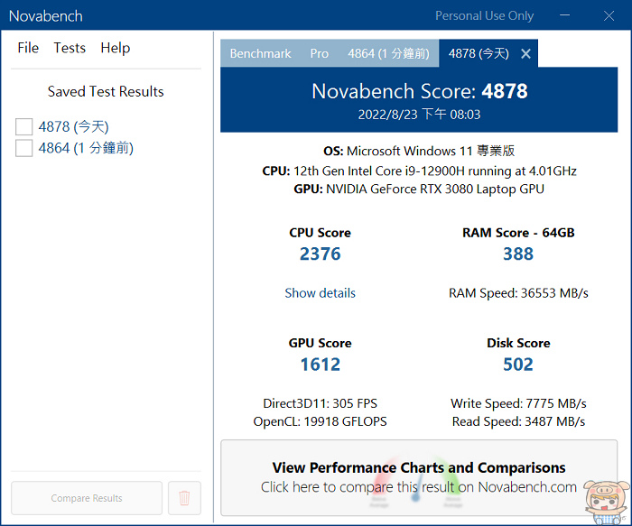Screen dimensions: 632x526
Task: Check the 4878 (今天) result checkbox
Action: (24, 127)
